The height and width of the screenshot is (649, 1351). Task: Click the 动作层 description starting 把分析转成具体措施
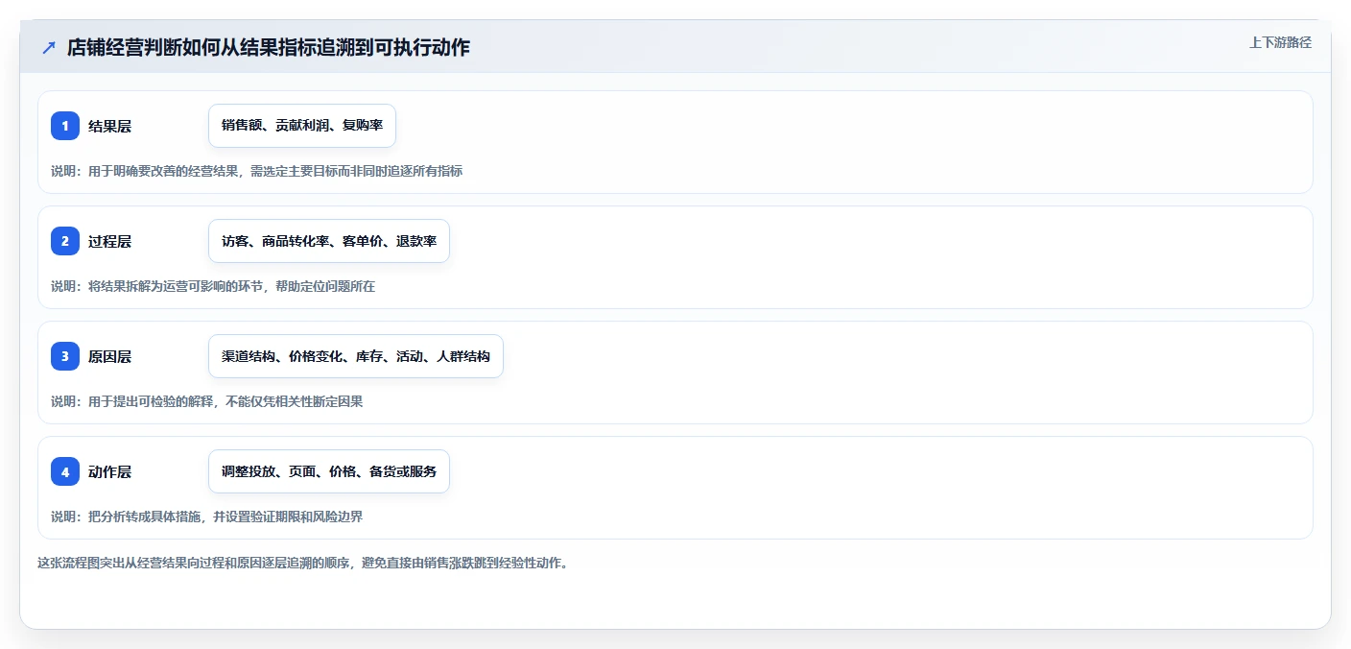(x=207, y=517)
